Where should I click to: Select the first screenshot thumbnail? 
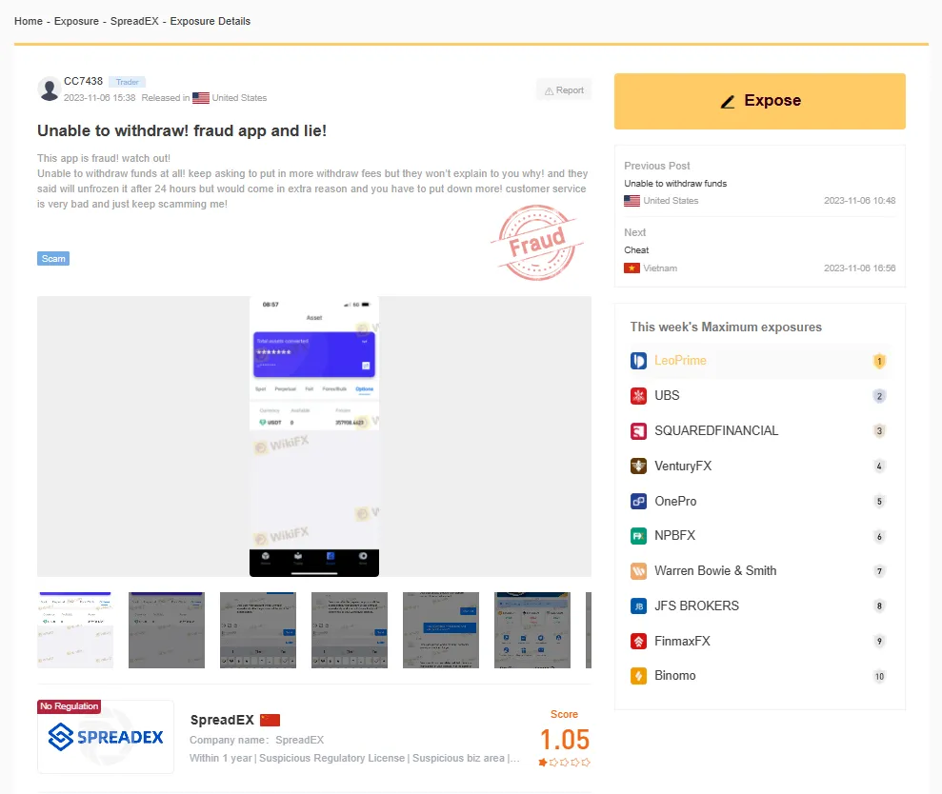75,629
